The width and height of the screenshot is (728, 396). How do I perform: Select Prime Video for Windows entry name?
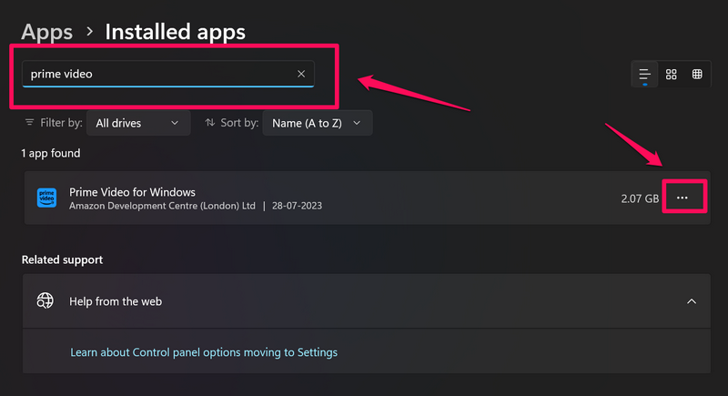pos(132,192)
